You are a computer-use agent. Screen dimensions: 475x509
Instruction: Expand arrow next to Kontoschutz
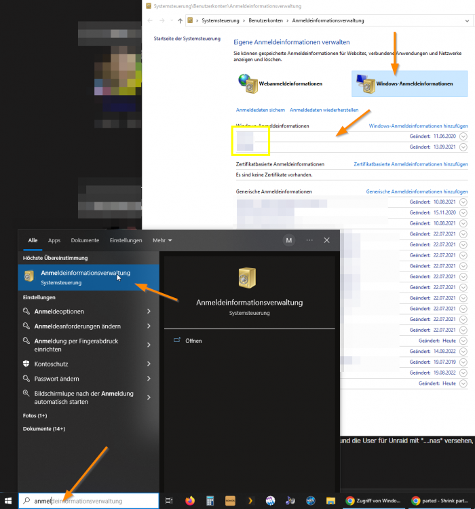pos(149,364)
